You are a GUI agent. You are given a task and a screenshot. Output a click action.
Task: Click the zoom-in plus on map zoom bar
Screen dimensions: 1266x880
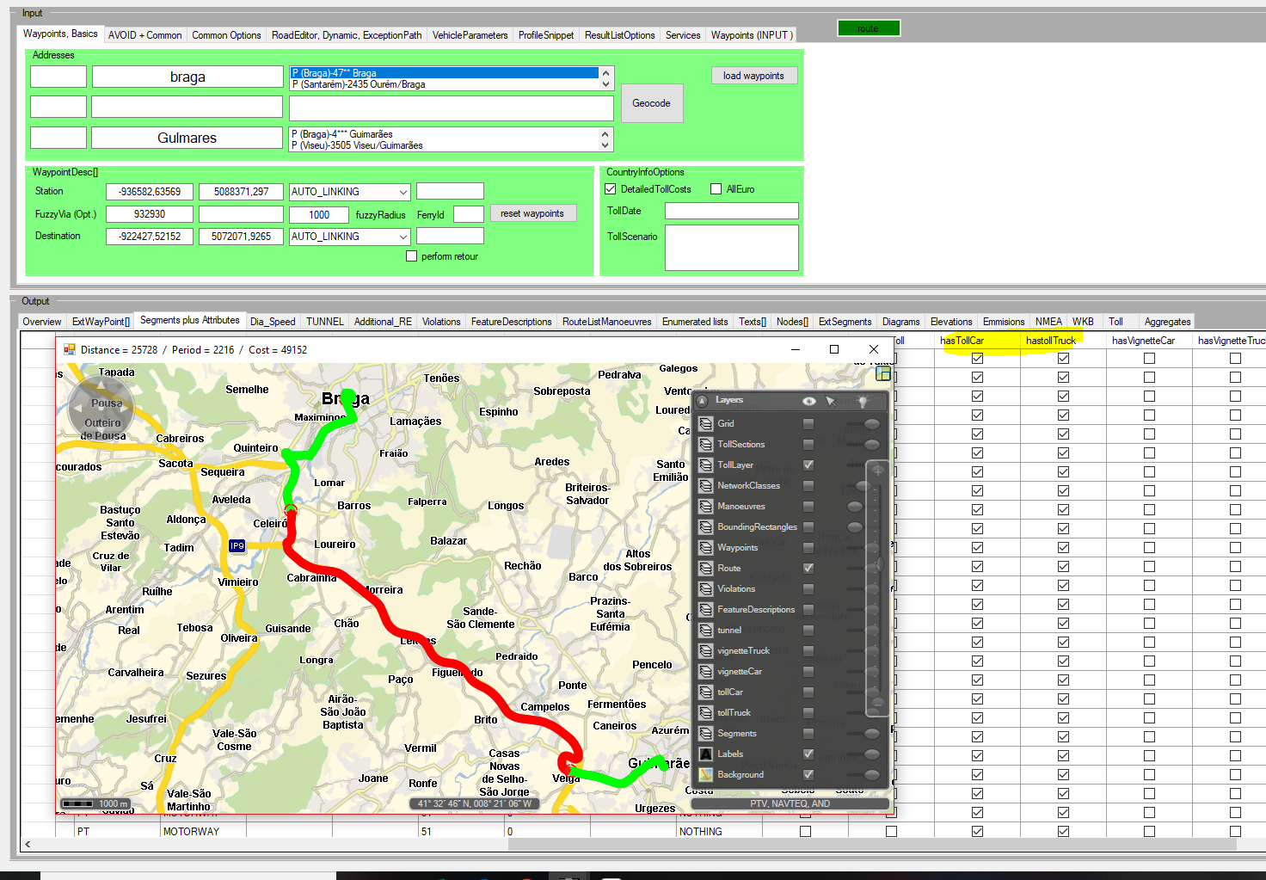(x=877, y=471)
